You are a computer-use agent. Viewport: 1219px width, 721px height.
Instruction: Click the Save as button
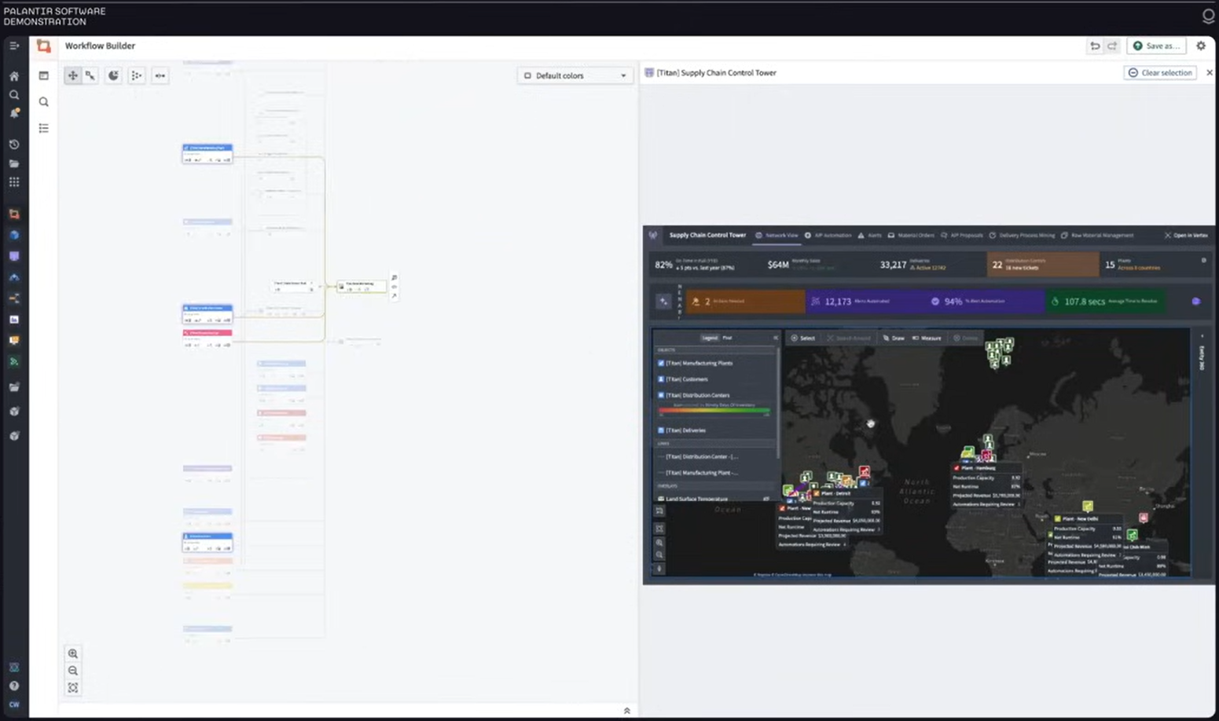click(1156, 46)
